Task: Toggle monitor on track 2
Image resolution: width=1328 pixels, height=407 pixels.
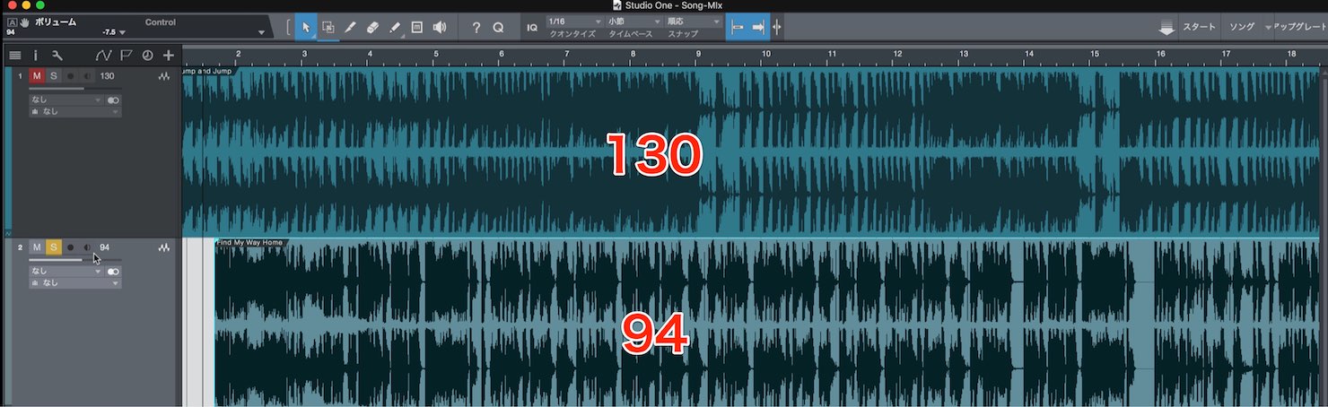Action: pyautogui.click(x=87, y=247)
